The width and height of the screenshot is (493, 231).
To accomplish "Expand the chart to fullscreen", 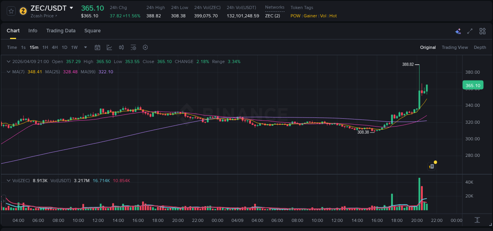I will [469, 31].
